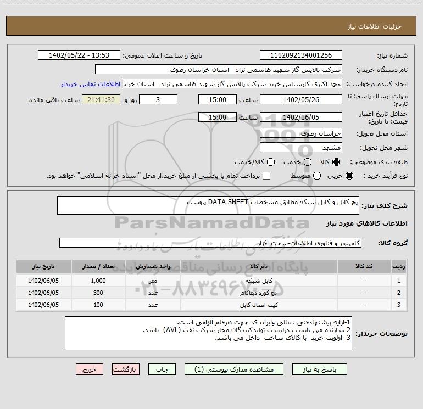Click the request creator name field
Screen dimensions: 423x409
click(232, 84)
